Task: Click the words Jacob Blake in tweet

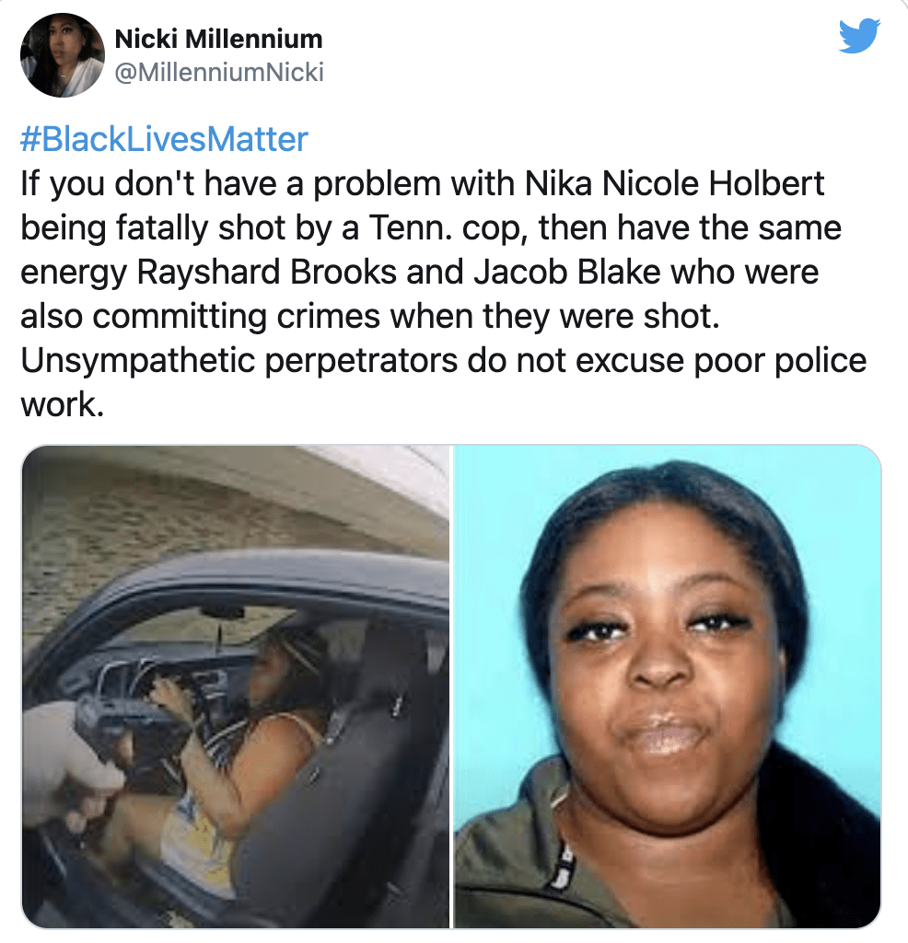Action: coord(567,272)
